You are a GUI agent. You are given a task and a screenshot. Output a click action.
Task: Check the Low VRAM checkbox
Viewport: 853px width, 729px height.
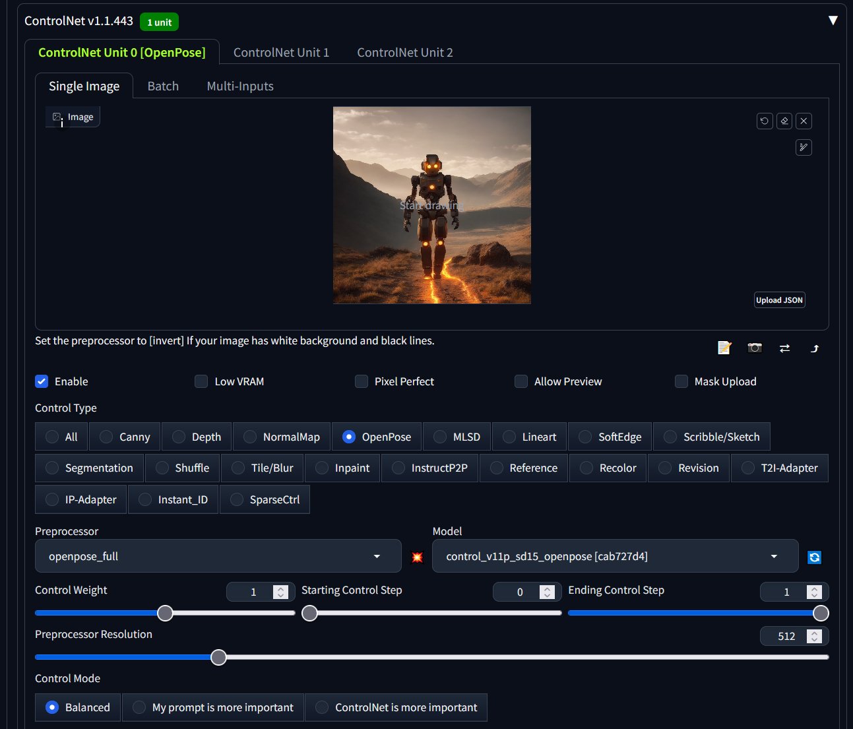click(201, 381)
